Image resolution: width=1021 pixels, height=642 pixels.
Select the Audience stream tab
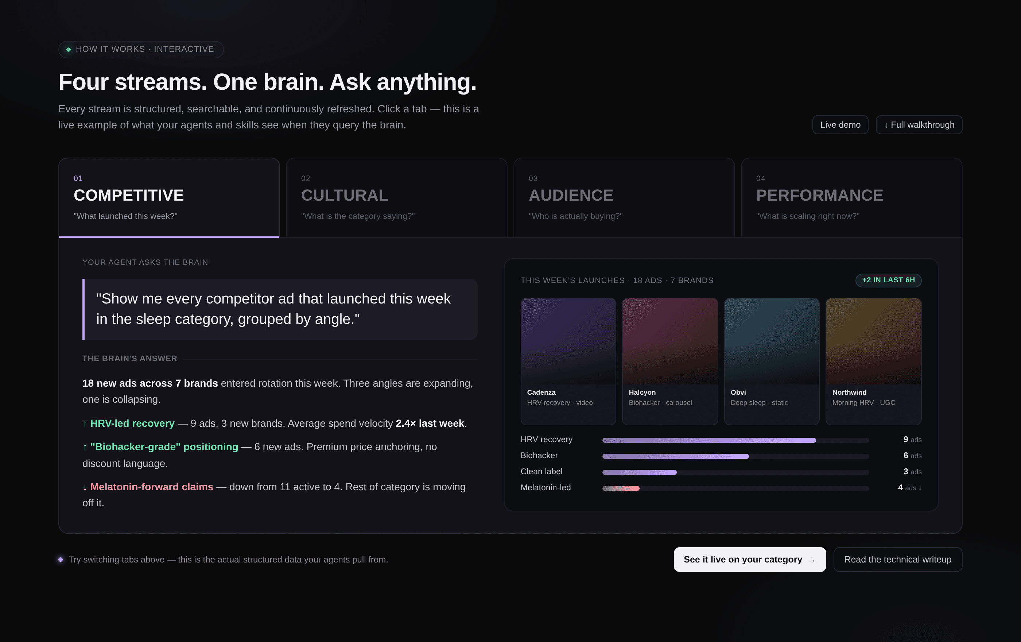click(x=624, y=197)
